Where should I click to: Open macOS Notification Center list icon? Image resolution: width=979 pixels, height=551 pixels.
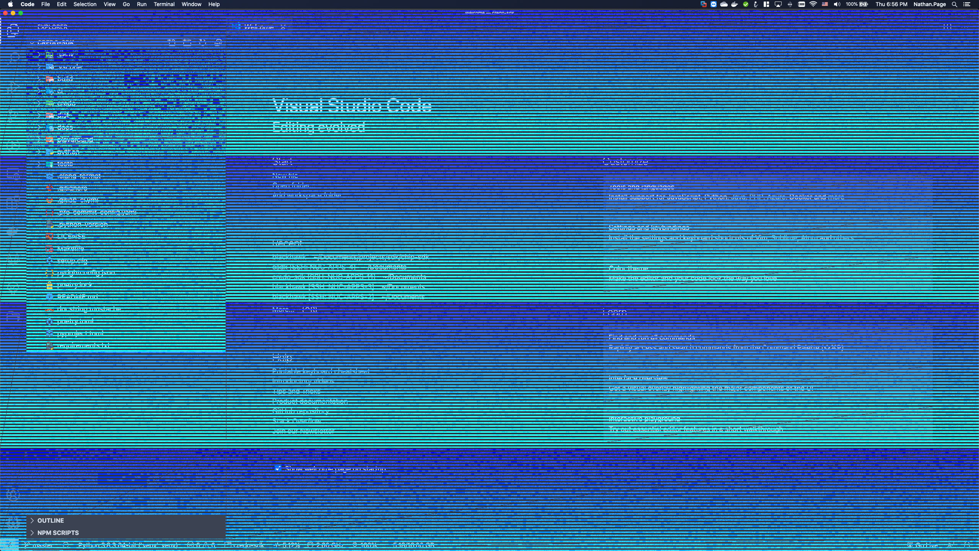967,4
